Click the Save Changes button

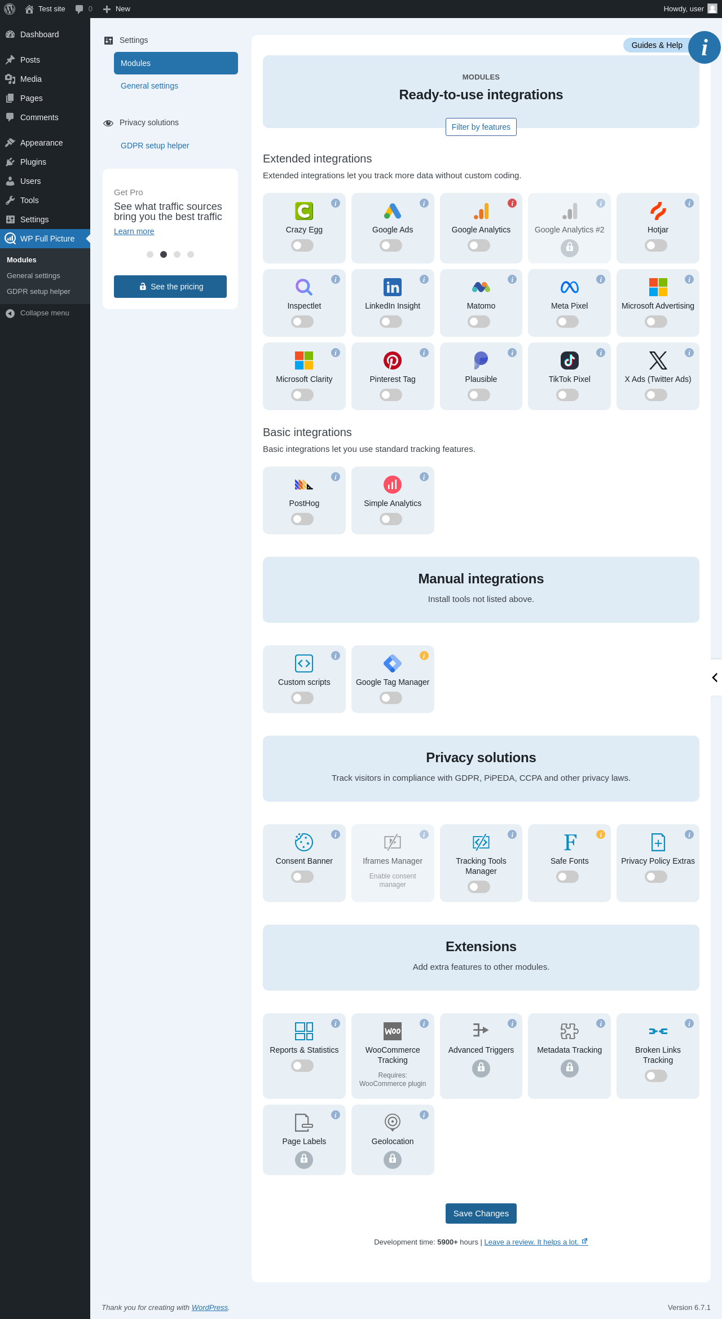(x=481, y=1214)
